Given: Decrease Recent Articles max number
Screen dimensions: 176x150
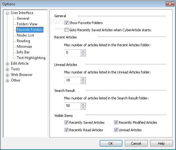Looking at the screenshot, I should point(83,54).
